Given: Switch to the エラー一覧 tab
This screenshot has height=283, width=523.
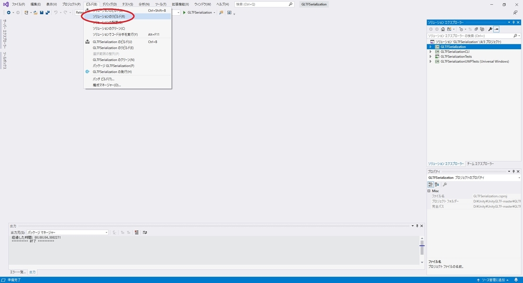Looking at the screenshot, I should coord(18,272).
